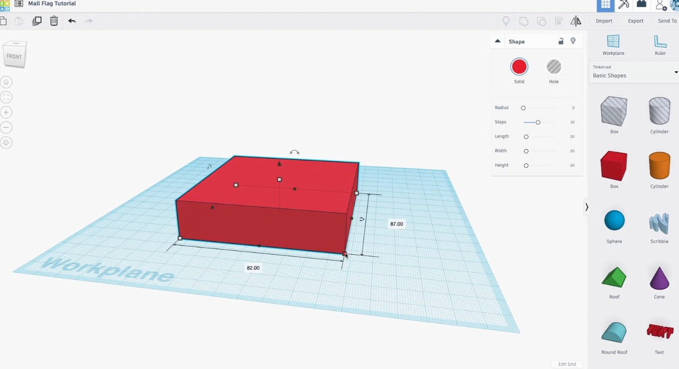Click the Undo arrow
679x369 pixels.
click(x=71, y=20)
